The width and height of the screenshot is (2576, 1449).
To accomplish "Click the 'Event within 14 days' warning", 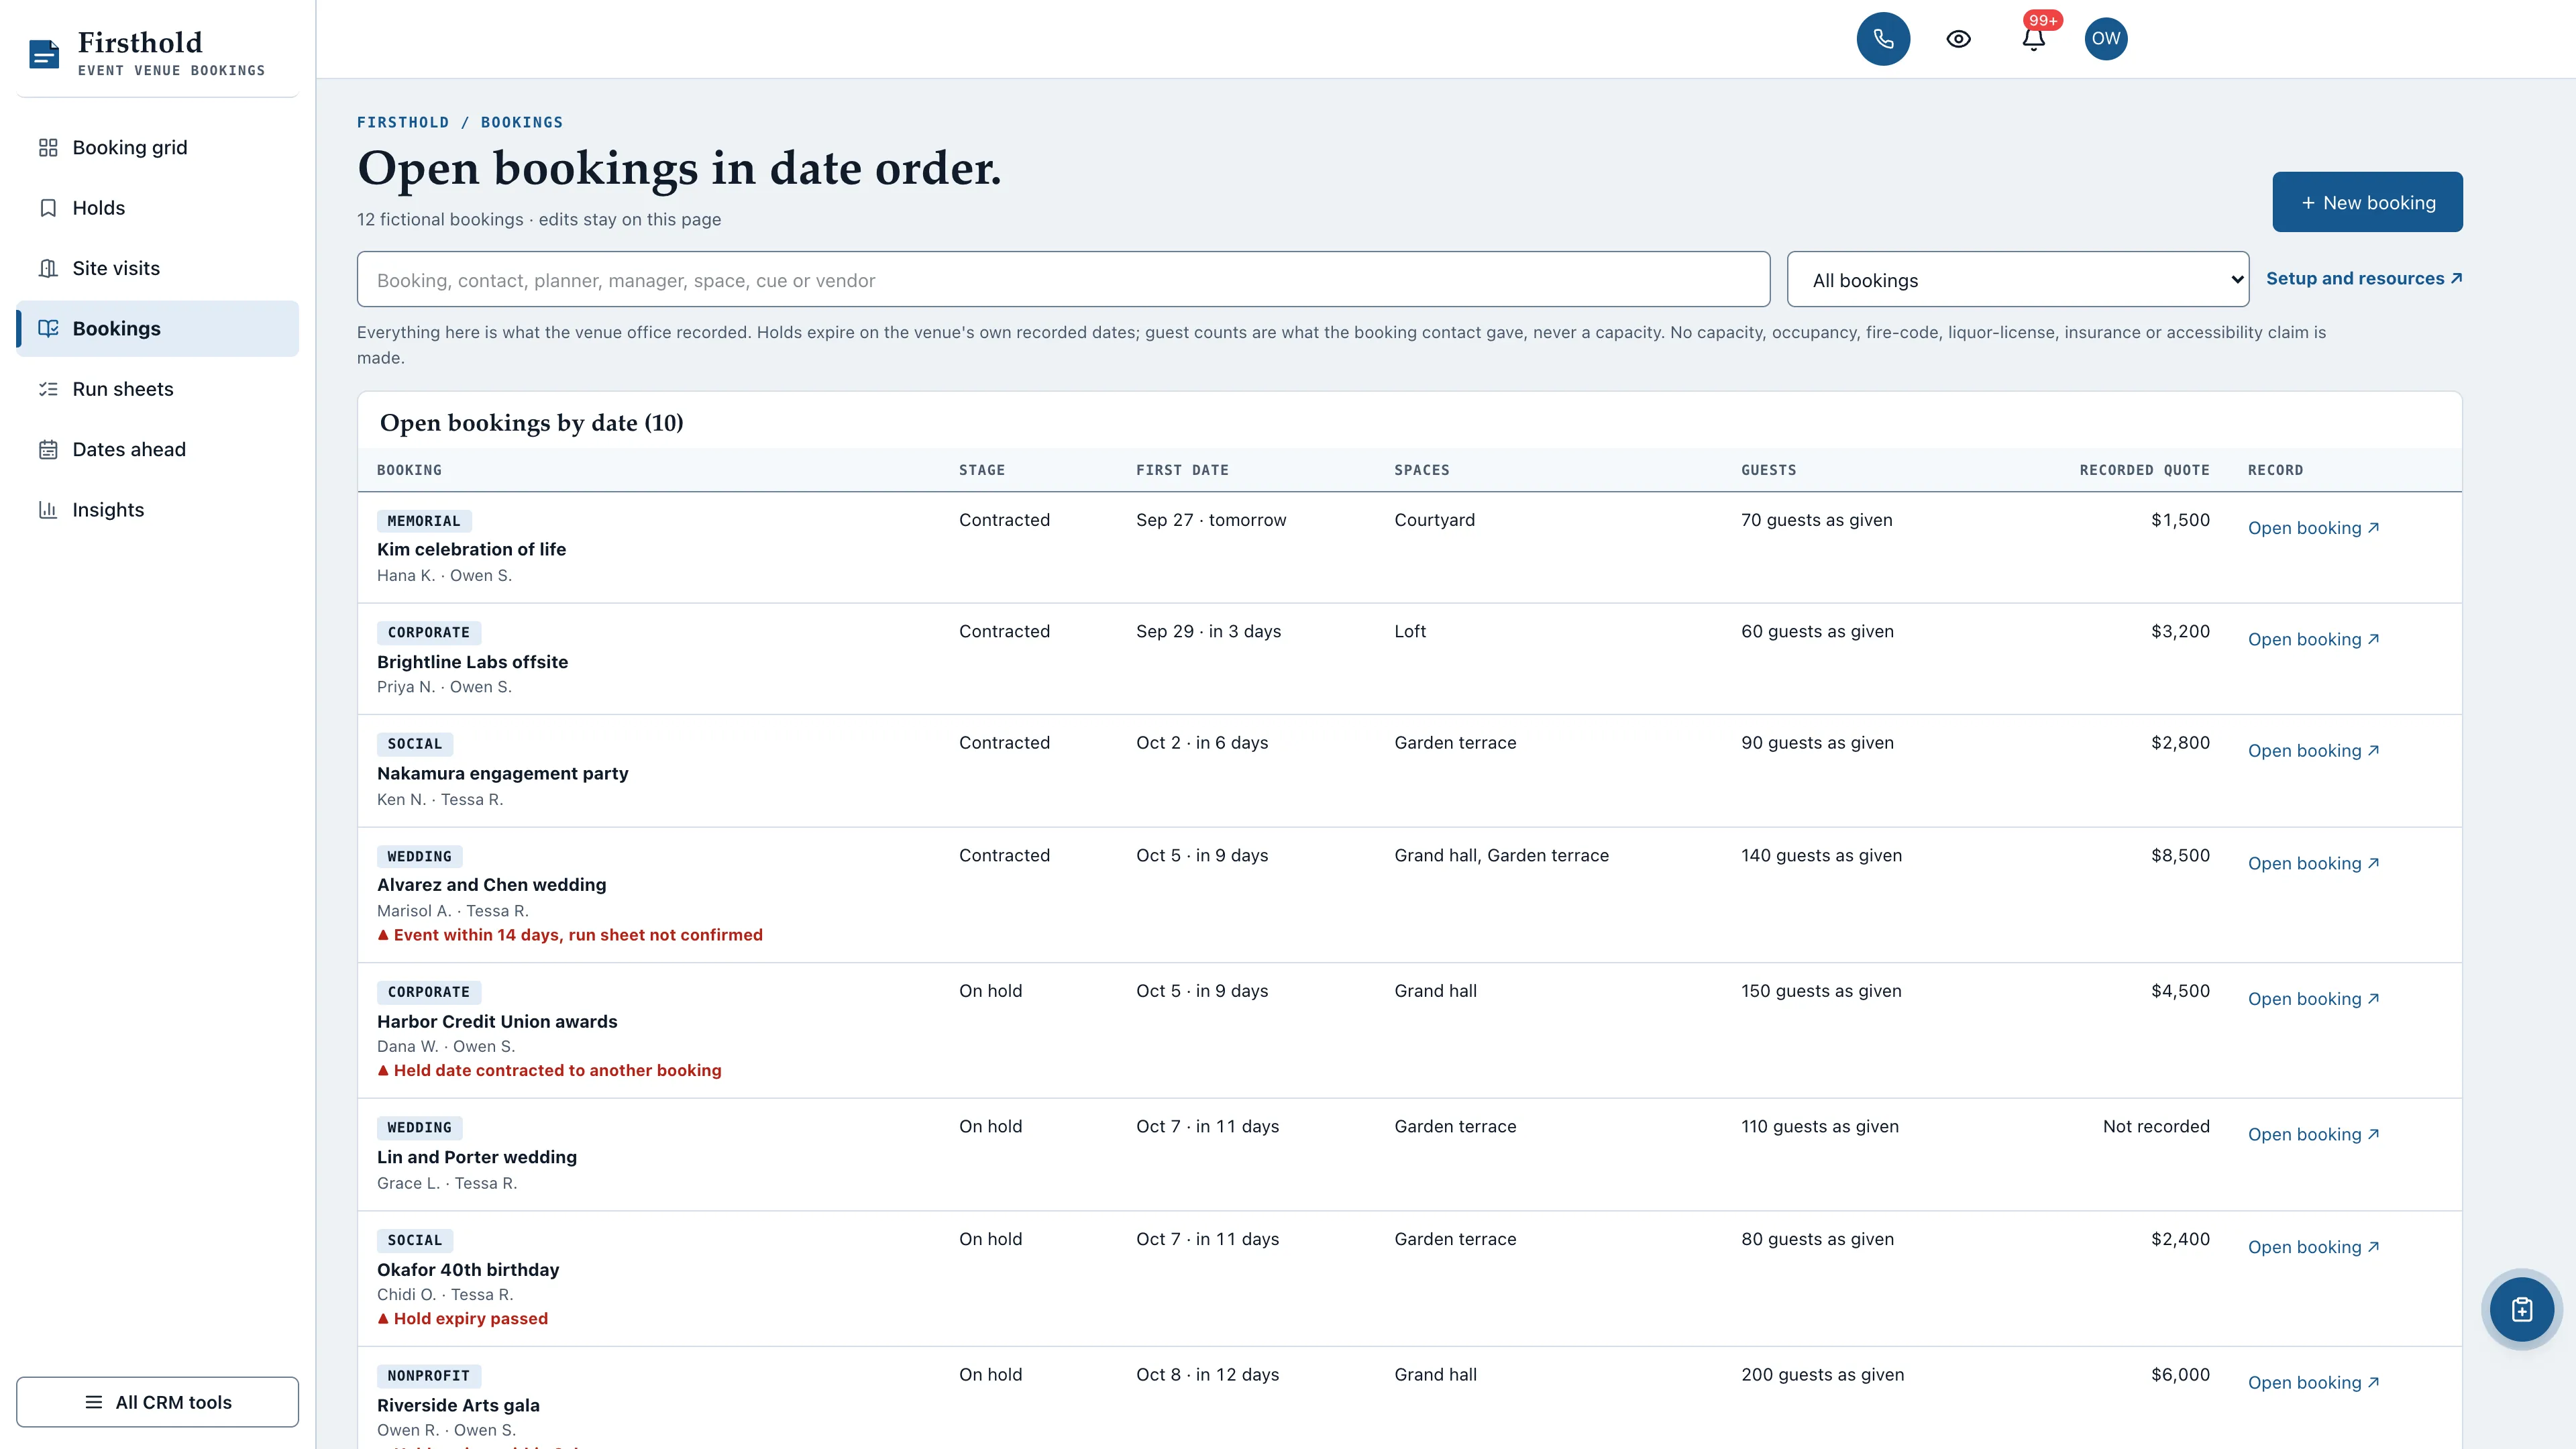I will point(570,935).
